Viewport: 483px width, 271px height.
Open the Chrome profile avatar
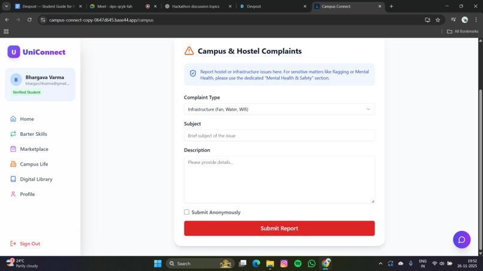tap(465, 20)
